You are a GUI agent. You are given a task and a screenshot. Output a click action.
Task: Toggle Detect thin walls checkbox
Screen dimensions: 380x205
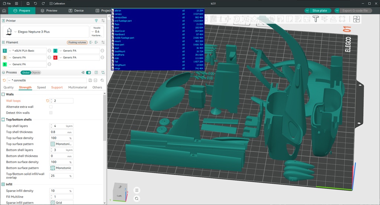50,113
